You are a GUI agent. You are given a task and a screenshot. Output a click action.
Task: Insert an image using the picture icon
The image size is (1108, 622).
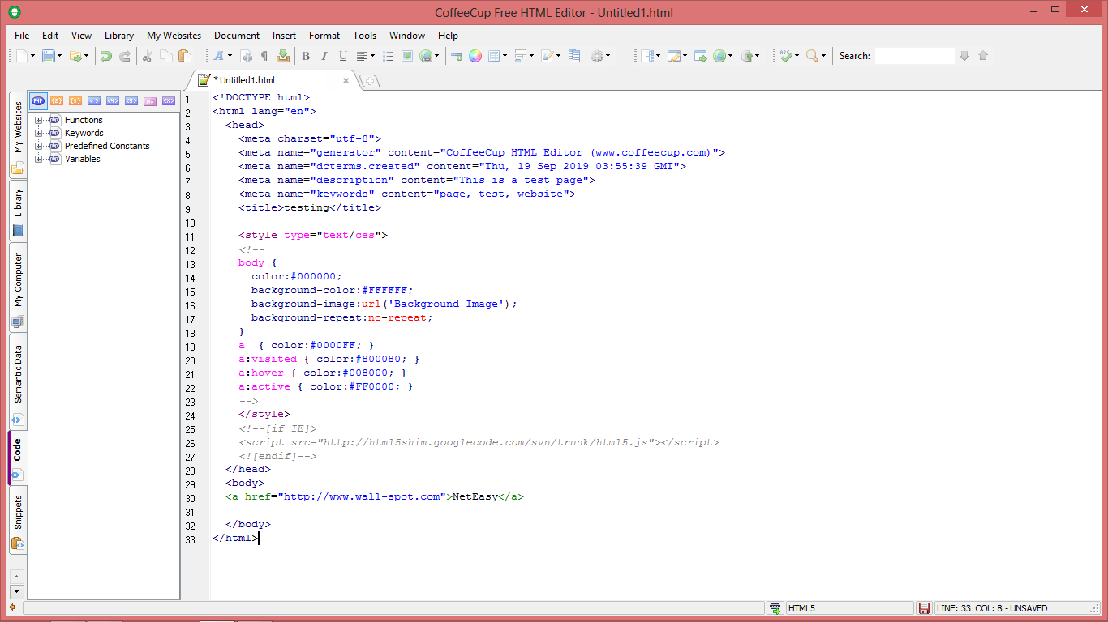(407, 56)
